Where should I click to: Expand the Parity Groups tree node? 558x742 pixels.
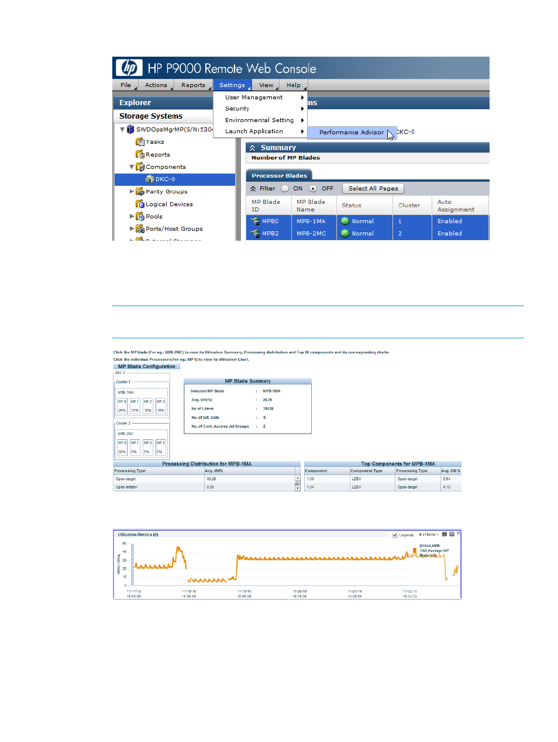click(x=132, y=192)
